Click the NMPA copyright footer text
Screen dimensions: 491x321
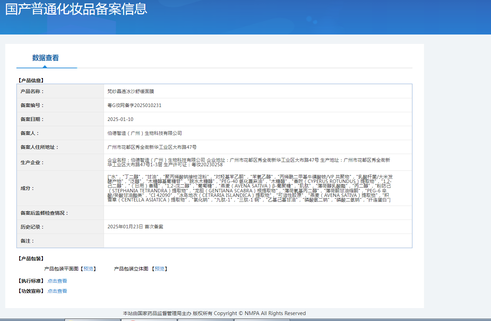[x=214, y=313]
